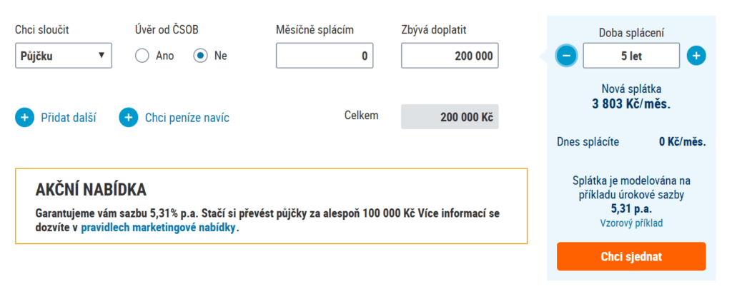Click the Celkem total field 200 000 Kč
Viewport: 732px width, 294px height.
pyautogui.click(x=450, y=116)
